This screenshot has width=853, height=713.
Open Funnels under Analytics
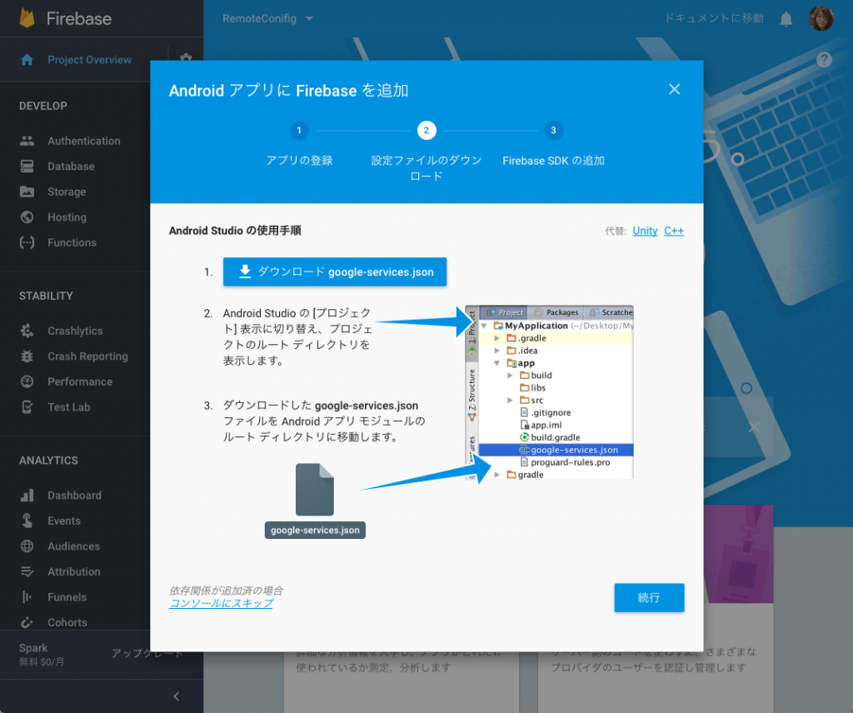click(67, 597)
